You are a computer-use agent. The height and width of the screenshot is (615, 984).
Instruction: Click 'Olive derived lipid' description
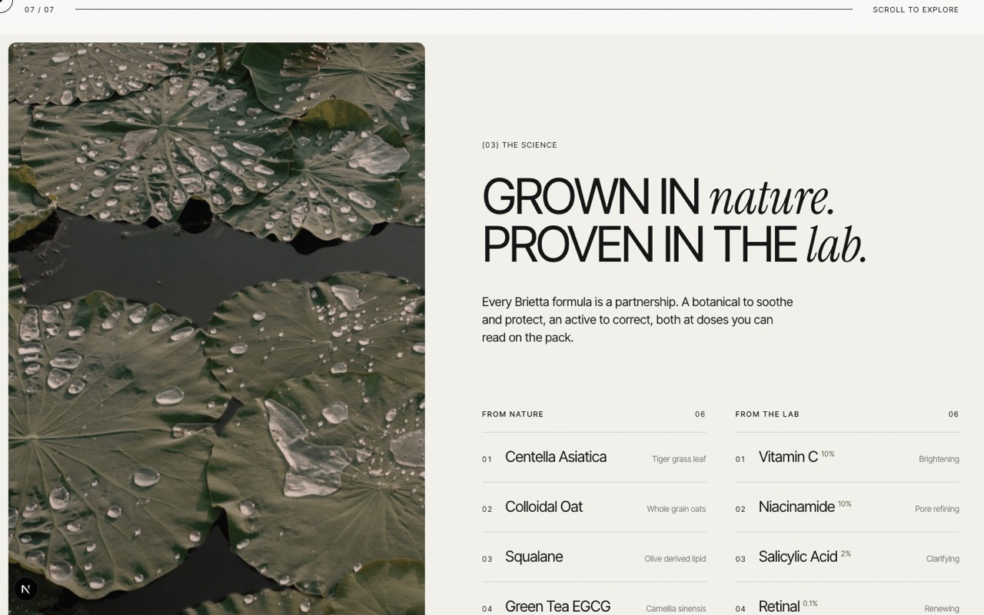675,559
